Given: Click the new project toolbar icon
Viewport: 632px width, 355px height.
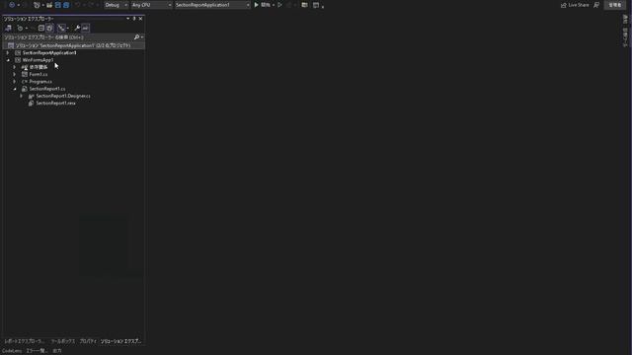Looking at the screenshot, I should (38, 5).
